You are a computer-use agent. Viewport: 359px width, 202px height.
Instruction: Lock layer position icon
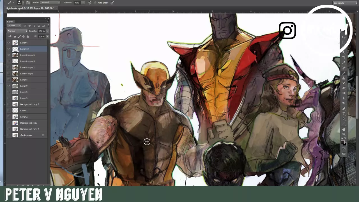point(23,36)
